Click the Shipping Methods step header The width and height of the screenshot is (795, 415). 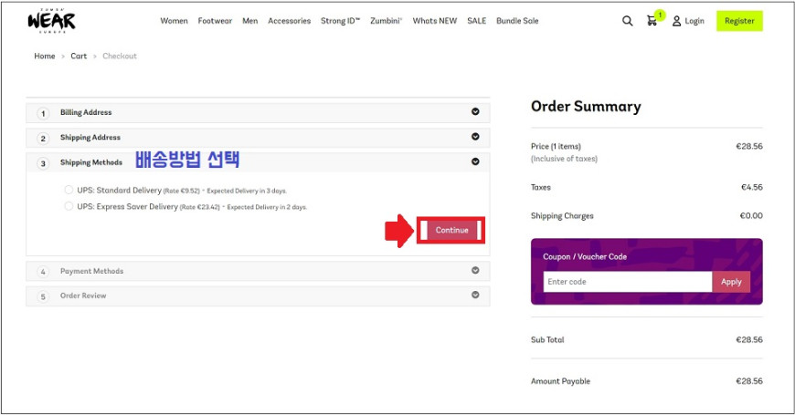click(258, 162)
